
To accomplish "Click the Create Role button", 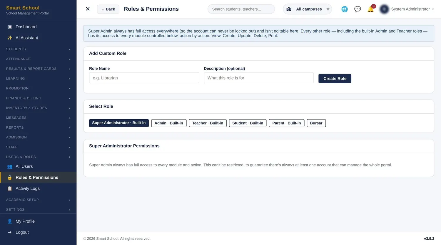I will 335,78.
